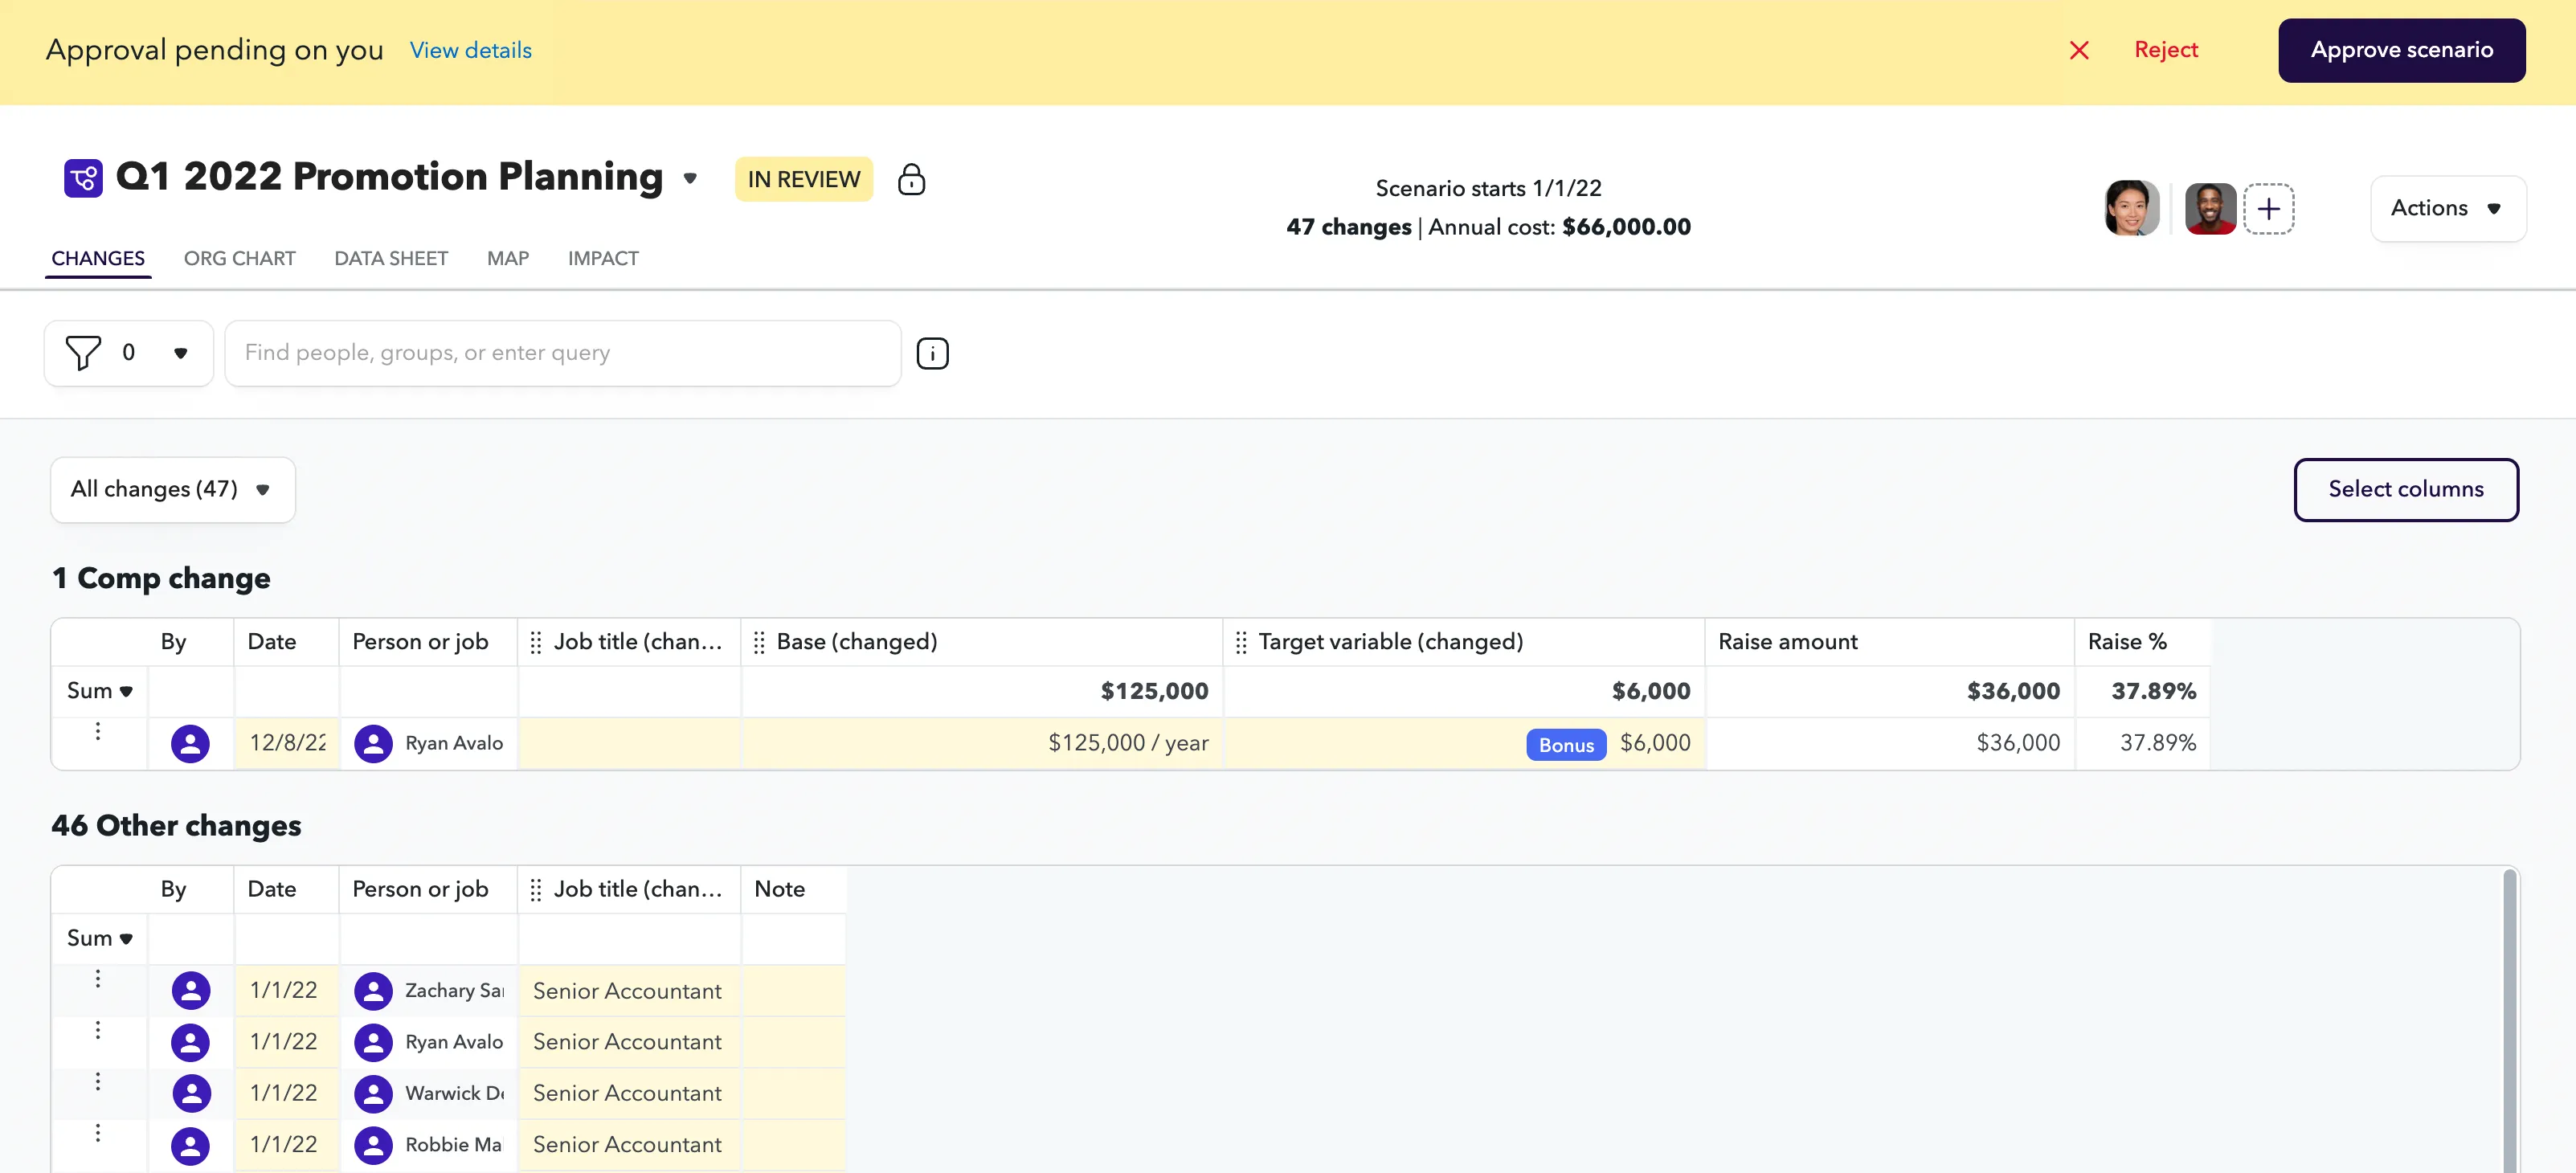This screenshot has height=1173, width=2576.
Task: Click Job title column handle in Other changes table
Action: (x=535, y=889)
